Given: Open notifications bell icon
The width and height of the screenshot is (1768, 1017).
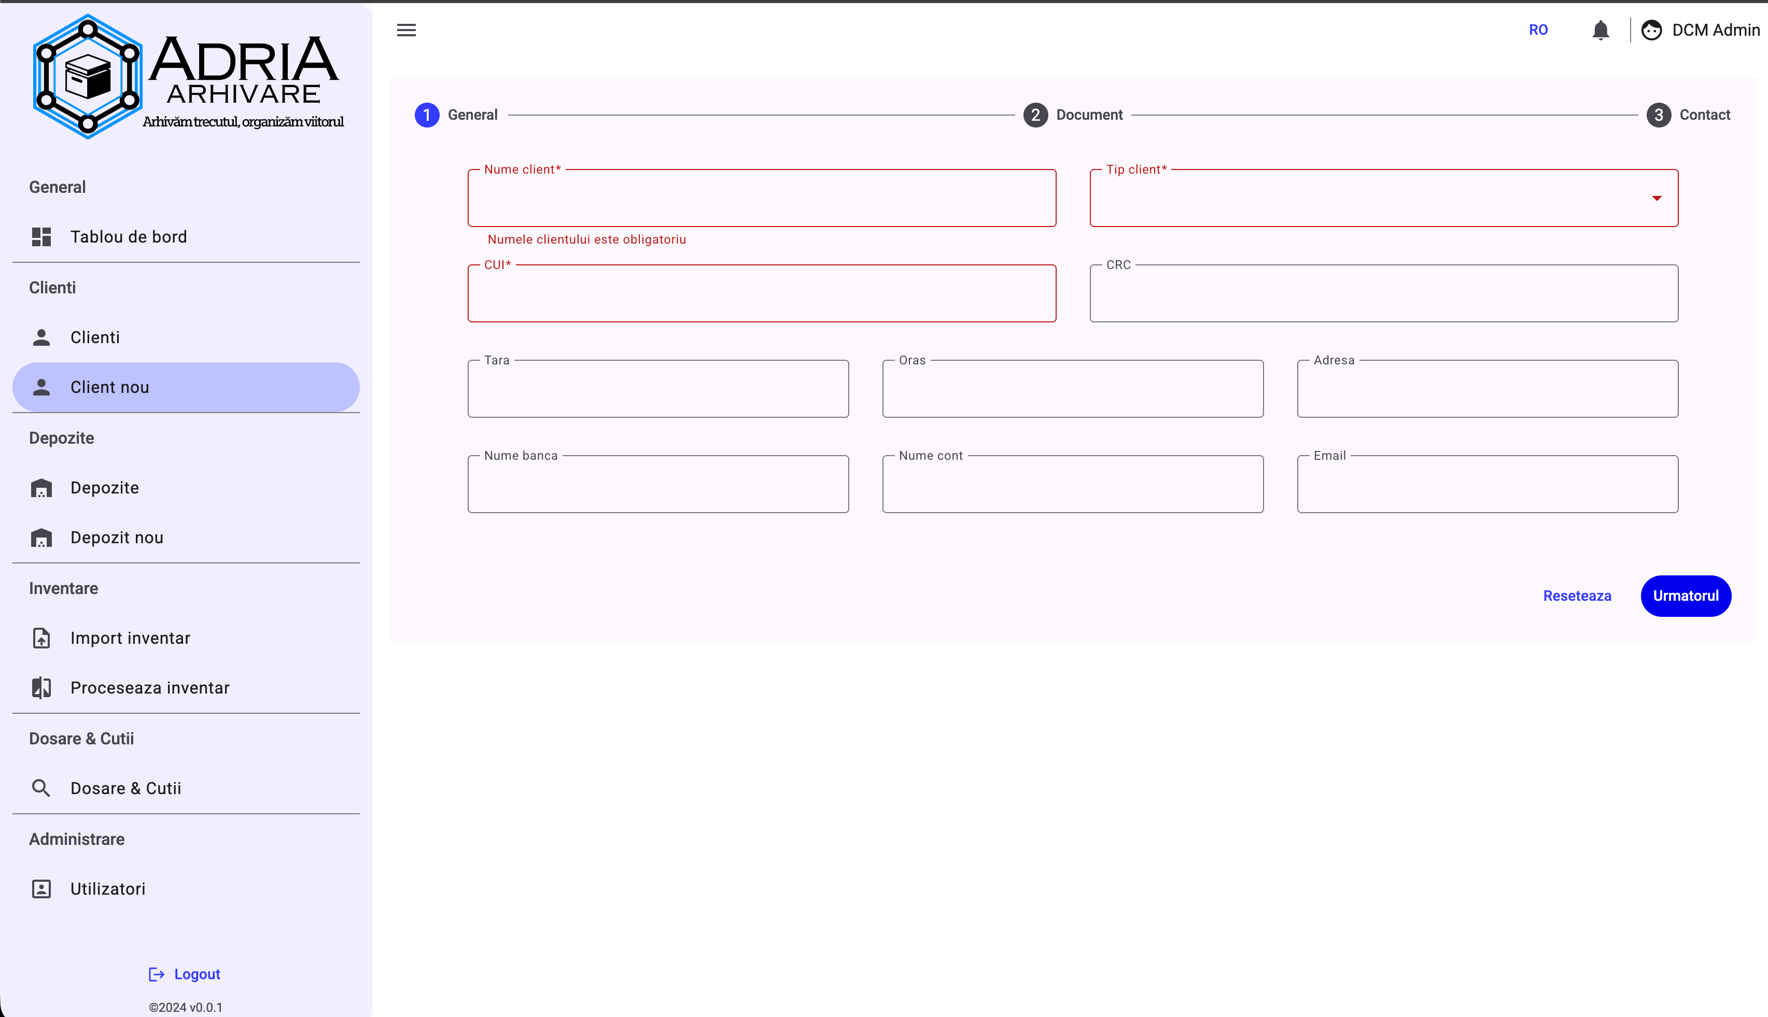Looking at the screenshot, I should tap(1601, 30).
